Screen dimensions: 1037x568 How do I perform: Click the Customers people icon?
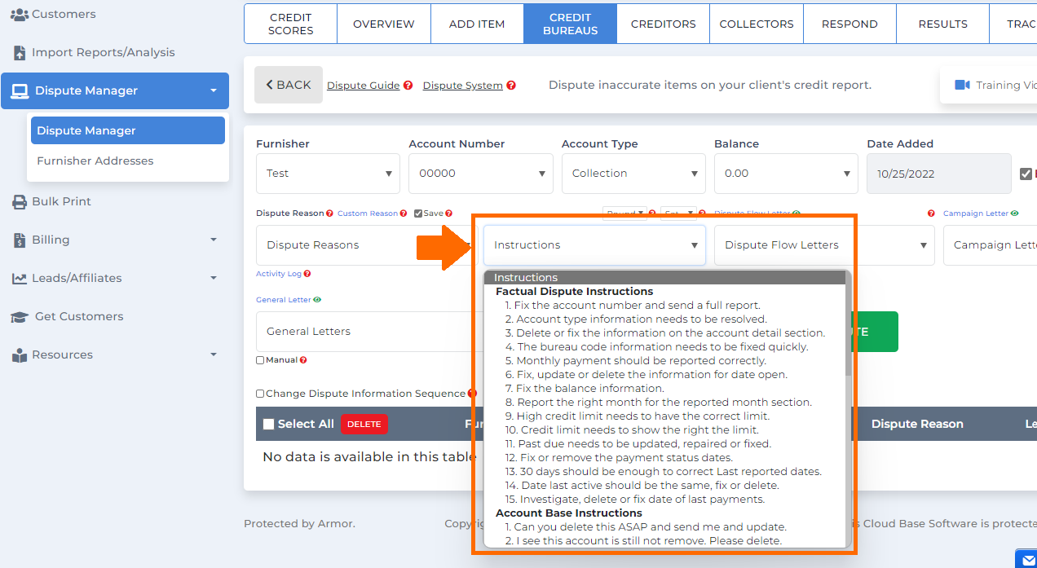click(19, 14)
